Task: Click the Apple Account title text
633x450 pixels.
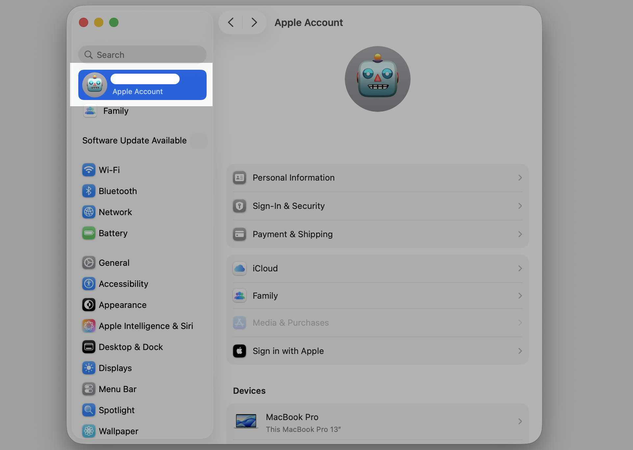Action: click(309, 22)
